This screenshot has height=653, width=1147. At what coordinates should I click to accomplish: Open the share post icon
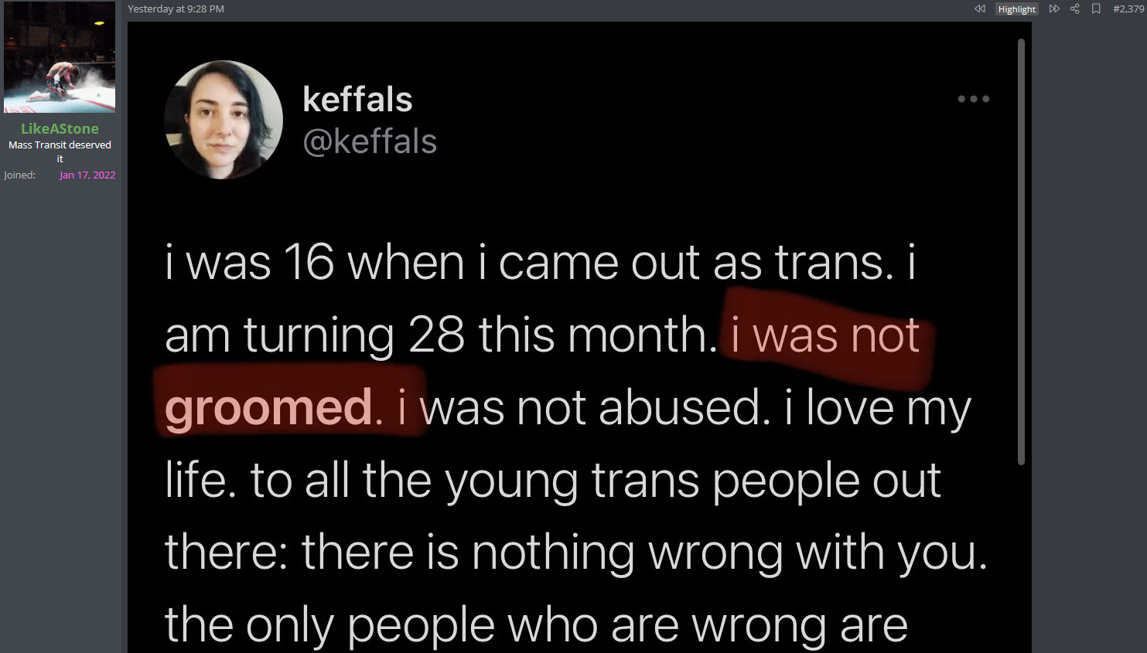[1075, 9]
